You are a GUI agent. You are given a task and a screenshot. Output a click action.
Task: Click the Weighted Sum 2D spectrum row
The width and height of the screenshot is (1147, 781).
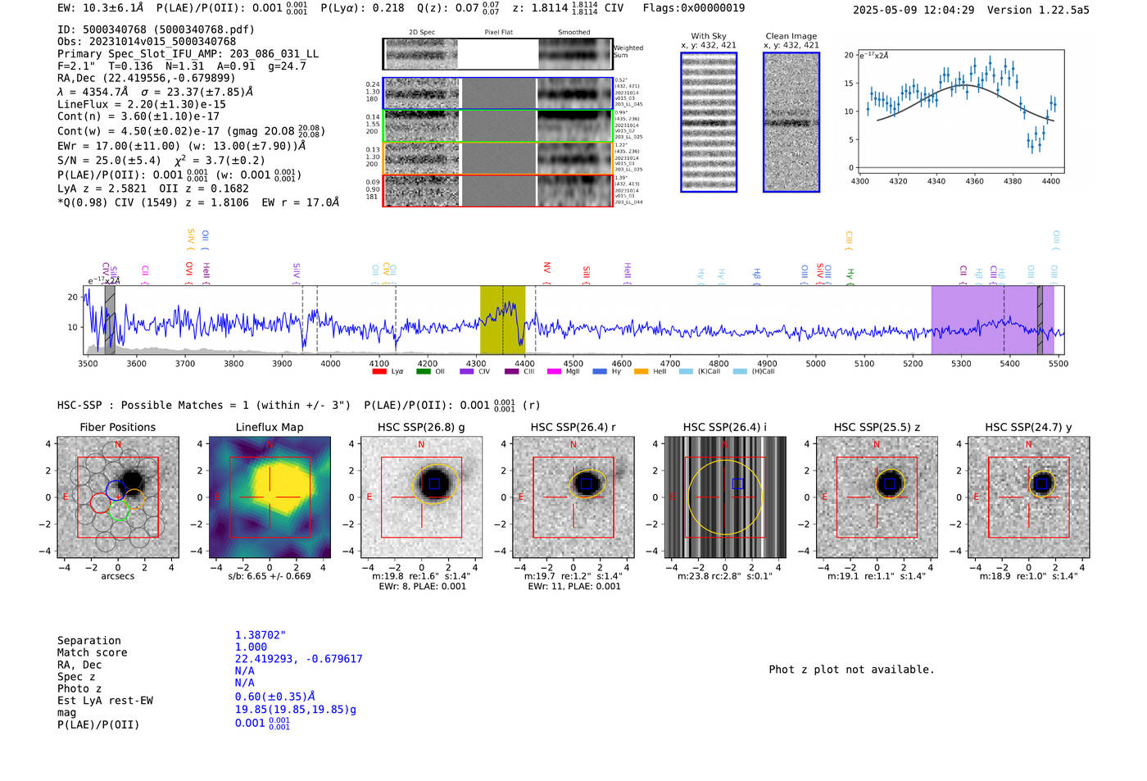(497, 54)
